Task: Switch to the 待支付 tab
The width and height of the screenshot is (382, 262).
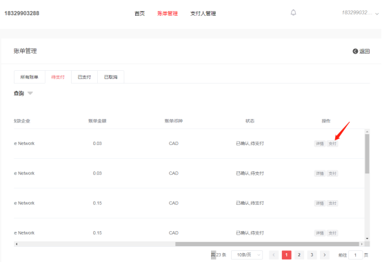Action: pos(58,77)
